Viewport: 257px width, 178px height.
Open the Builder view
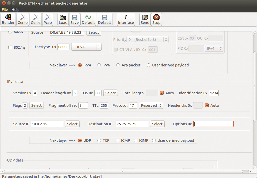(x=8, y=19)
